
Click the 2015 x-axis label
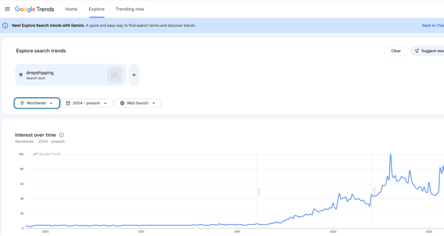tap(237, 232)
